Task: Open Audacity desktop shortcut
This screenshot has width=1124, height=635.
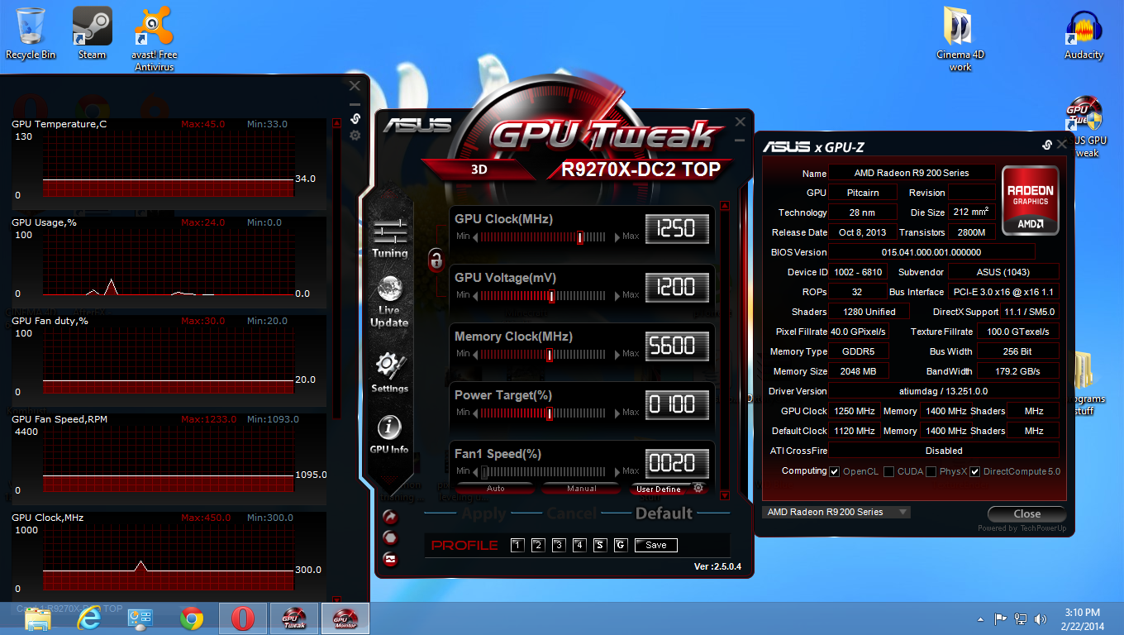Action: tap(1084, 35)
